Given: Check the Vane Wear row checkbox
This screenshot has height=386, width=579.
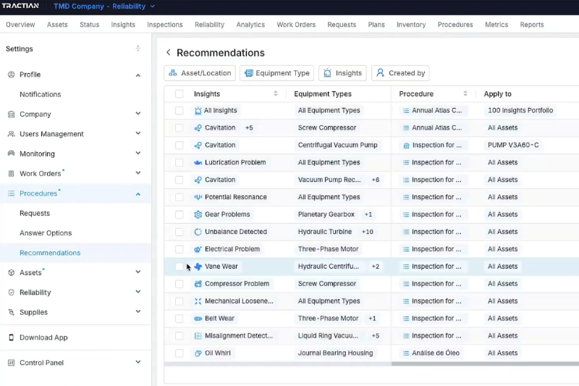Looking at the screenshot, I should [x=179, y=267].
